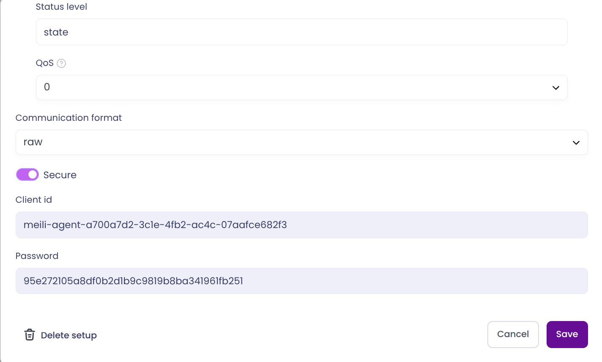The width and height of the screenshot is (602, 362).
Task: Click the Client id label
Action: [33, 200]
